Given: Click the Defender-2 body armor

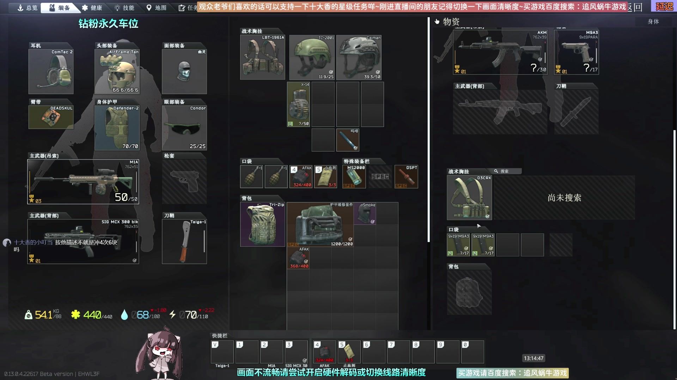Looking at the screenshot, I should 117,128.
